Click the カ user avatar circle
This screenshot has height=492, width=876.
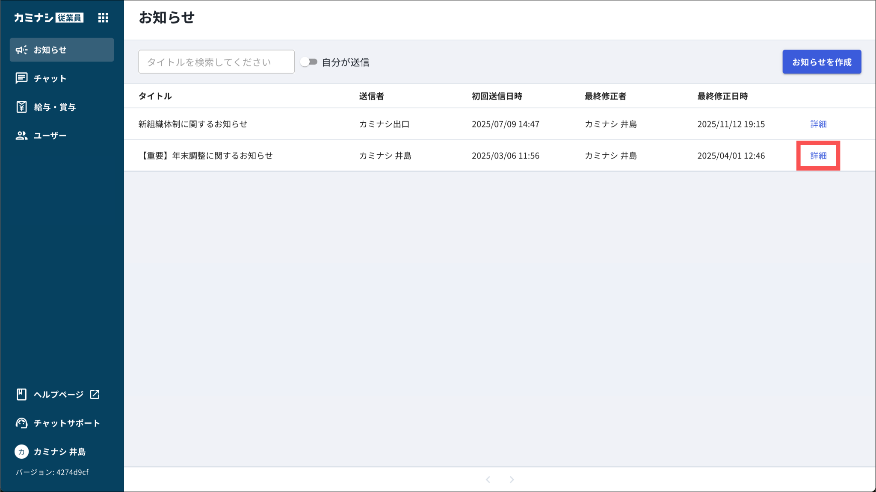pos(21,451)
